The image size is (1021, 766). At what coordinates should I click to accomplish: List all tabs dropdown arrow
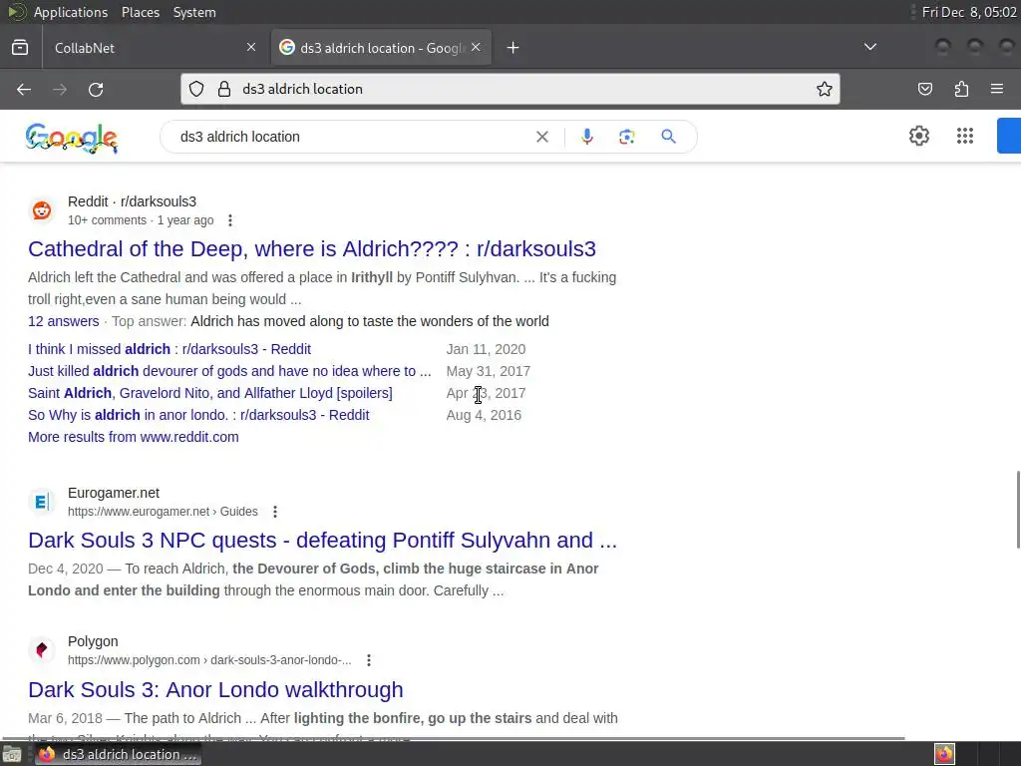[x=869, y=47]
